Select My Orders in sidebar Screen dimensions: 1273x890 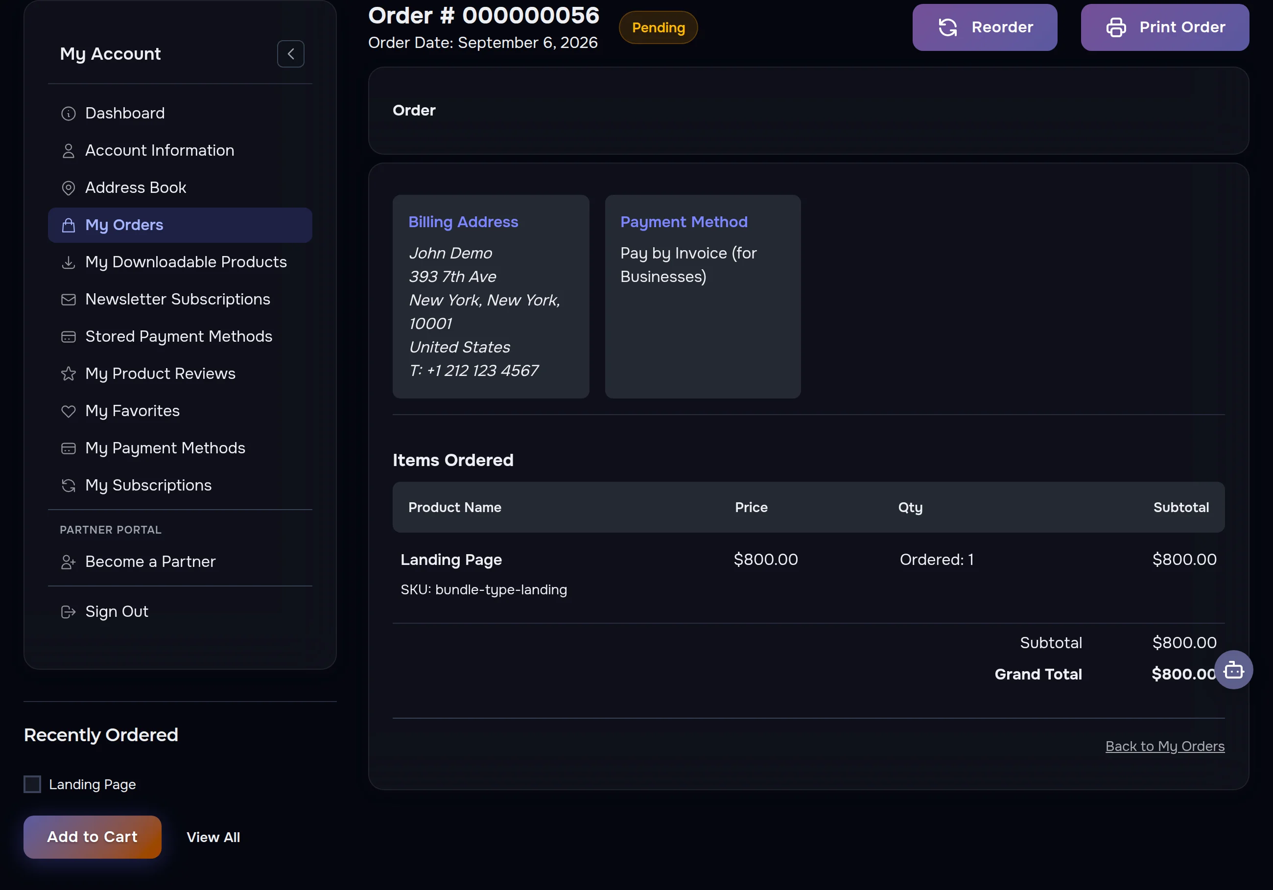pos(180,225)
